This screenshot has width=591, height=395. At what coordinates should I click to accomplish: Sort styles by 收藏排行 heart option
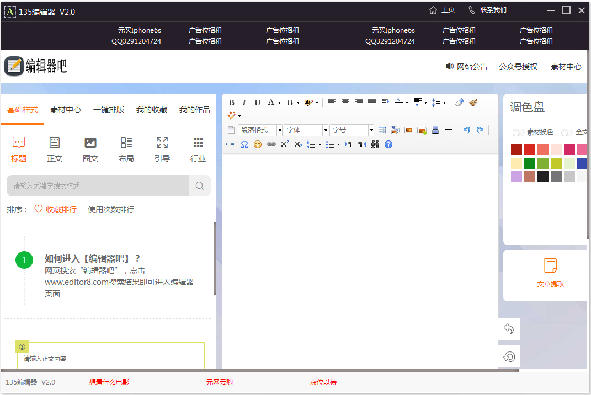[55, 209]
